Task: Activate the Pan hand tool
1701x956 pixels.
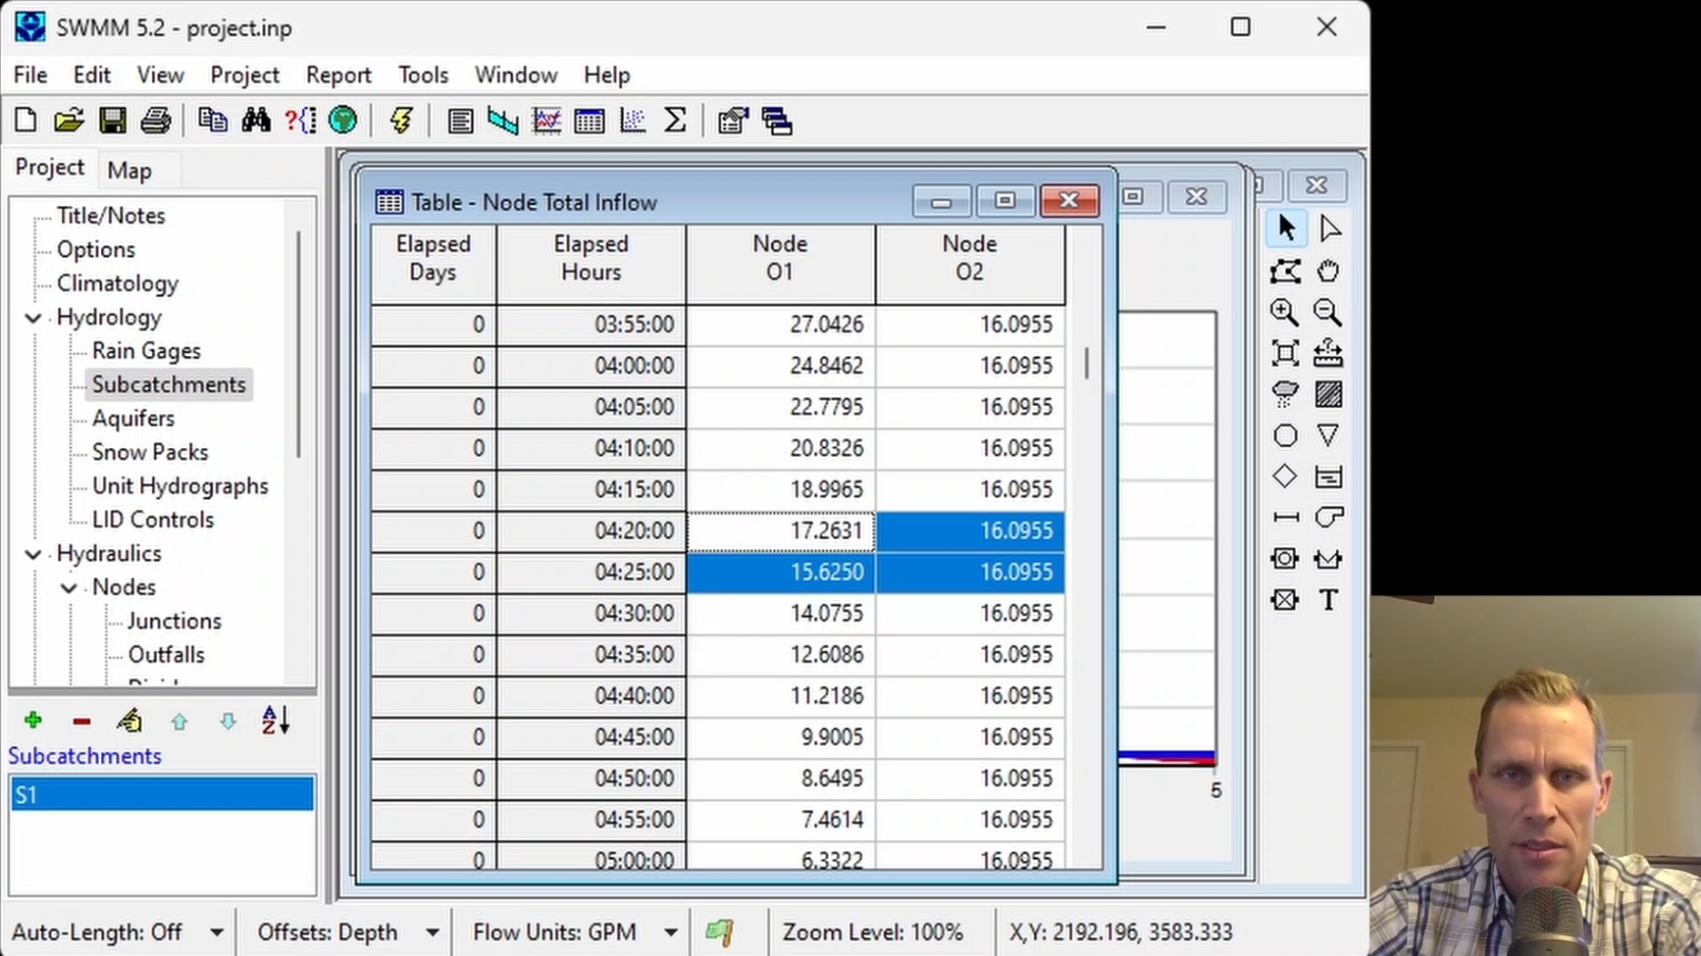Action: tap(1329, 271)
